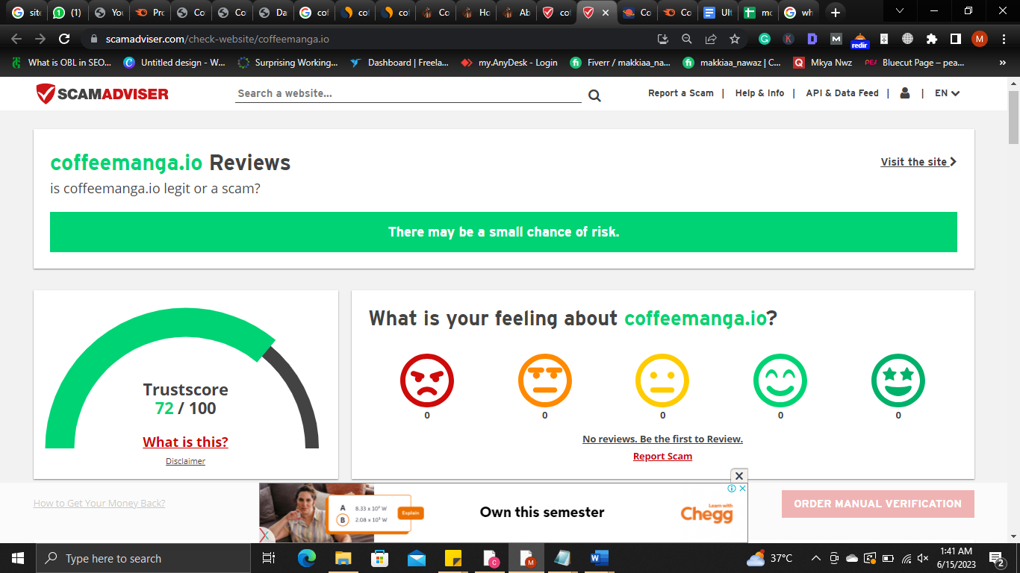Close the Chegg ad with the X button
This screenshot has width=1020, height=573.
point(738,476)
